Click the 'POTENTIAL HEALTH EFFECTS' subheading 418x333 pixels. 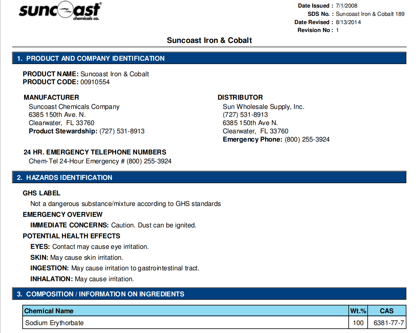[71, 236]
